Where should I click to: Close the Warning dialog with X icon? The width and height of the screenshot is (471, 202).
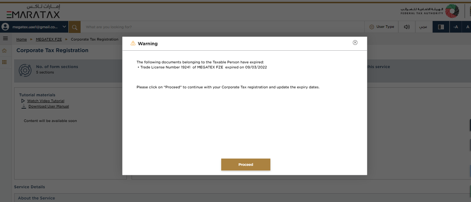355,43
